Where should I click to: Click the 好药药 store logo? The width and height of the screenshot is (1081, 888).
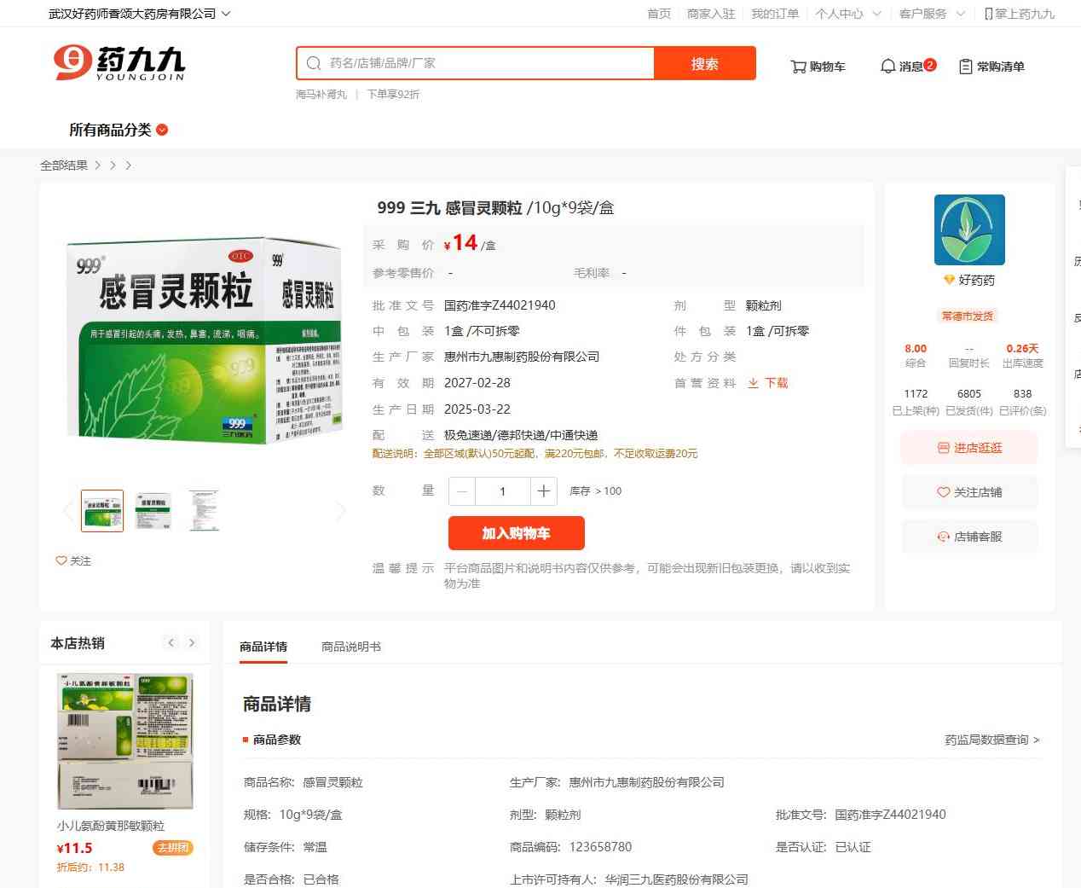pyautogui.click(x=969, y=229)
